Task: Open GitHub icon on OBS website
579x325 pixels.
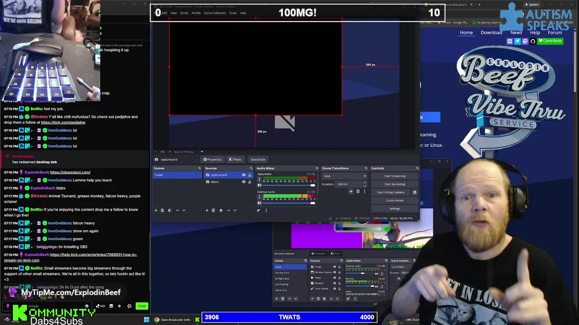Action: click(532, 41)
